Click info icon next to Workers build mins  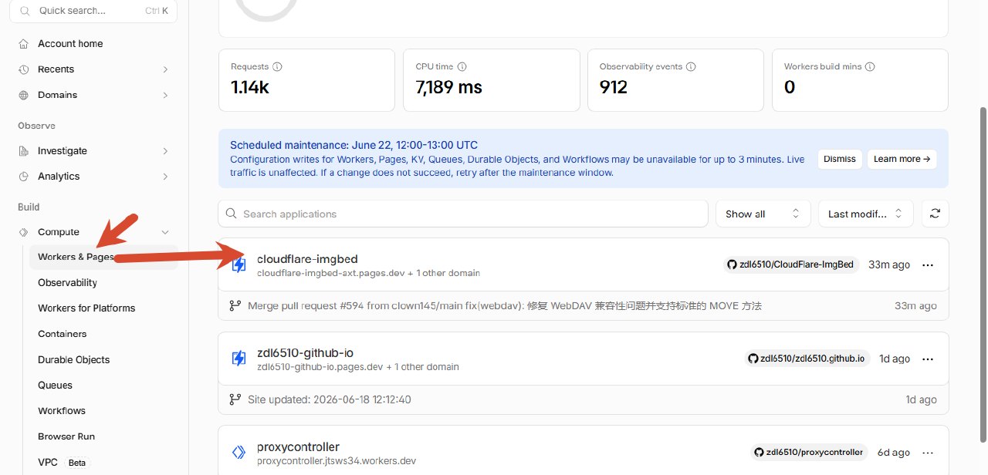point(870,67)
